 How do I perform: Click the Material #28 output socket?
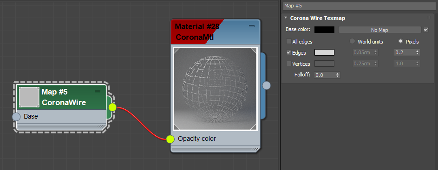[x=267, y=85]
